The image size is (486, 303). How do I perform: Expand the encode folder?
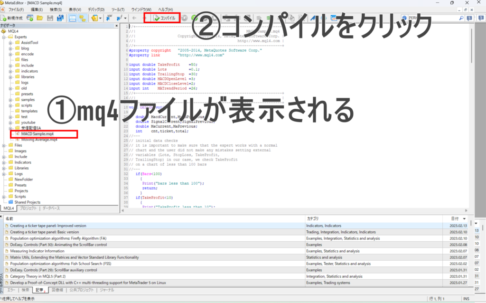pos(10,54)
